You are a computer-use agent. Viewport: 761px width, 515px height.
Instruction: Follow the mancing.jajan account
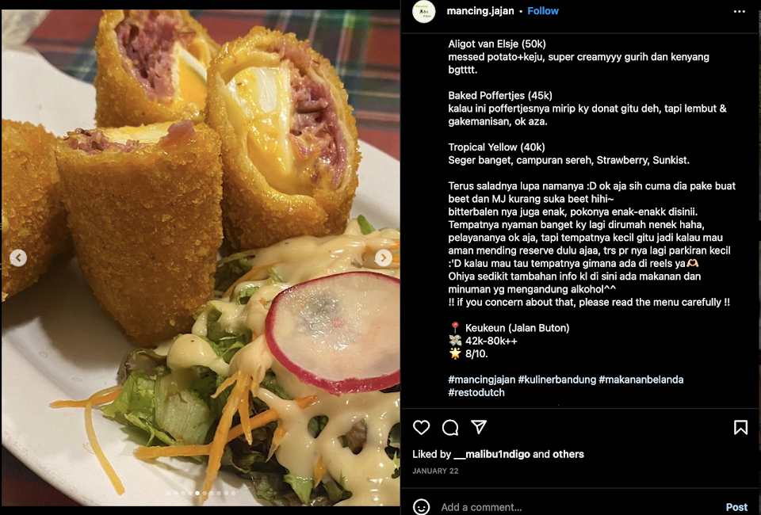pyautogui.click(x=542, y=10)
